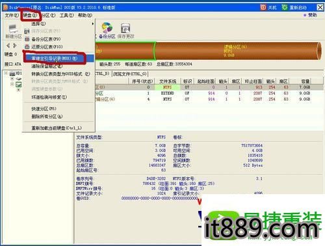Viewport: 325px width, 246px height.
Task: Expand the first partition tree node
Action: (x=12, y=79)
